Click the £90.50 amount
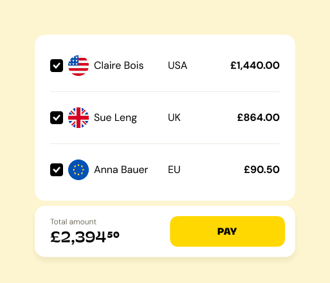The height and width of the screenshot is (283, 330). [262, 170]
